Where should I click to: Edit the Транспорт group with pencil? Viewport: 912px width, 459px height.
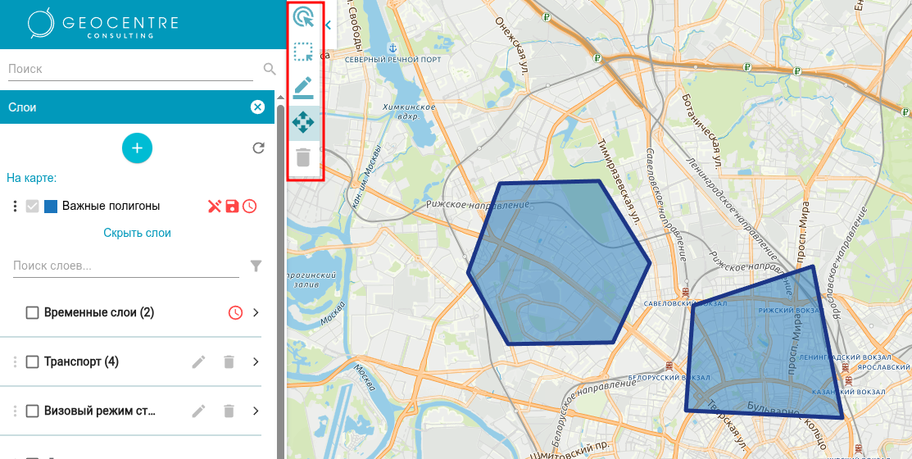pyautogui.click(x=199, y=361)
